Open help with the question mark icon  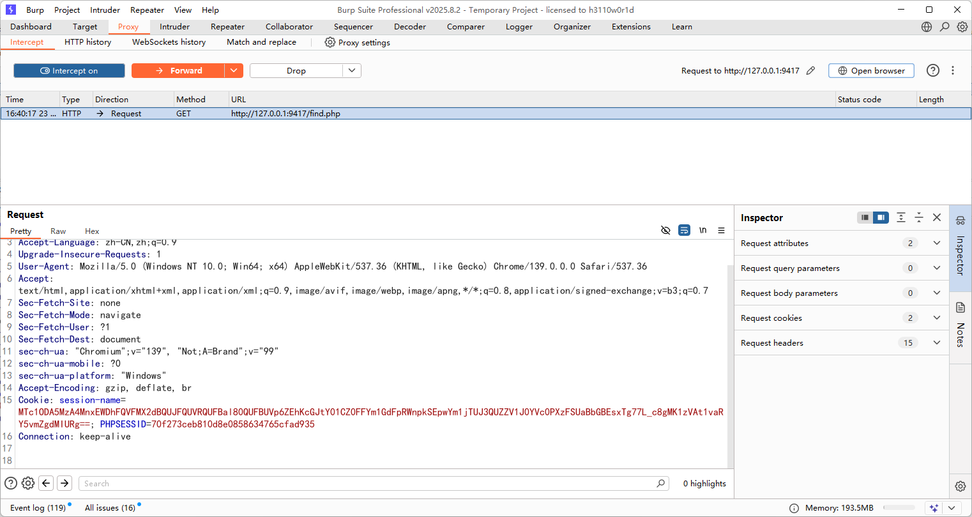tap(933, 71)
